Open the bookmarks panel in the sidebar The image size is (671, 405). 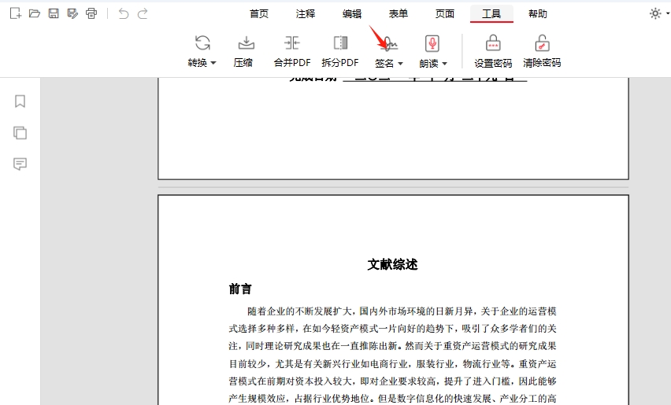click(x=20, y=101)
